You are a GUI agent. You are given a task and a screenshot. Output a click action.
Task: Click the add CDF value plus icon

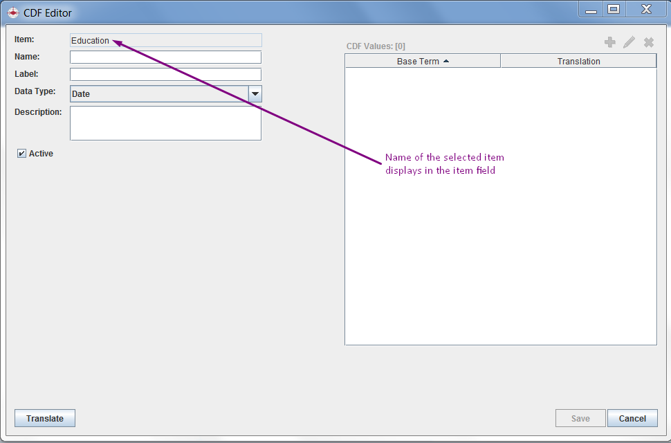click(609, 43)
